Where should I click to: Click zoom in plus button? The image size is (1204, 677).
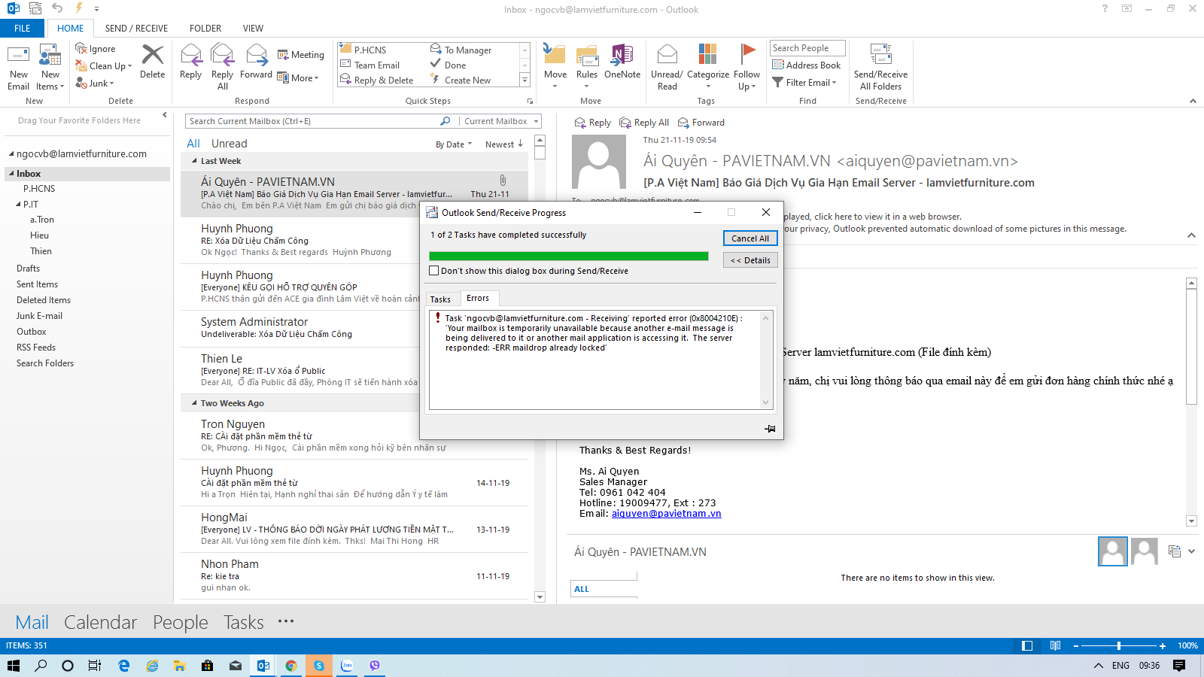pyautogui.click(x=1163, y=645)
